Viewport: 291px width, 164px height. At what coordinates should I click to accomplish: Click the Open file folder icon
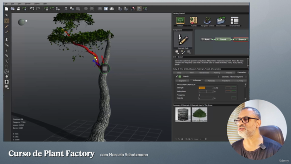13,9
